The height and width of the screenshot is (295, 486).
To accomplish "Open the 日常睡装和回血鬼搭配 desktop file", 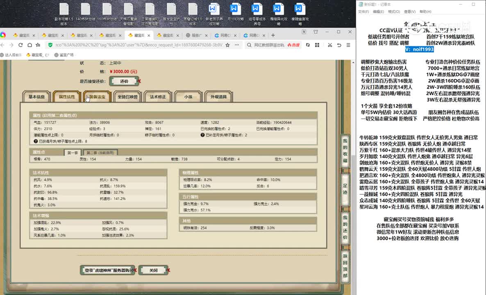I will (150, 14).
